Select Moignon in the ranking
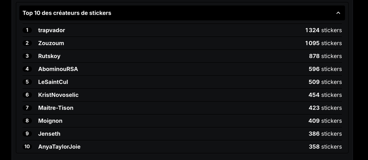The image size is (368, 160). [x=50, y=121]
